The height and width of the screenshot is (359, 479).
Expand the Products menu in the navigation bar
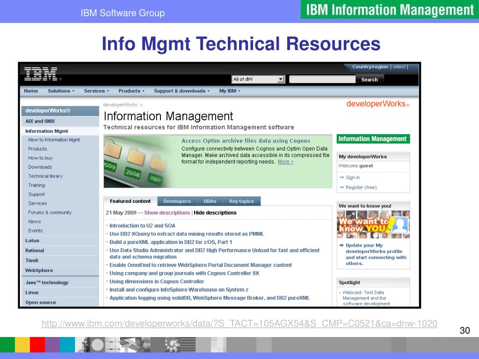point(131,91)
